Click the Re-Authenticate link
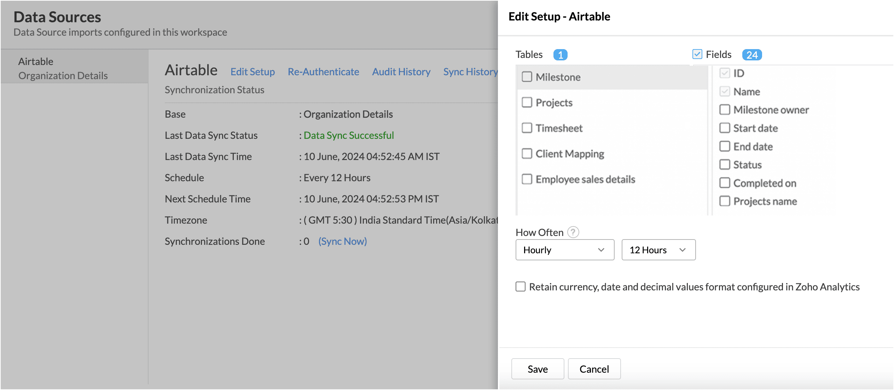Viewport: 894px width, 390px height. coord(323,72)
